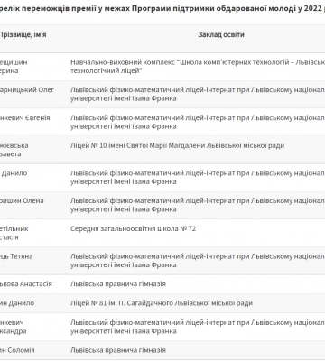This screenshot has height=361, width=325.
Task: Click the lyceum cell in the Тетяна row
Action: pos(198,261)
